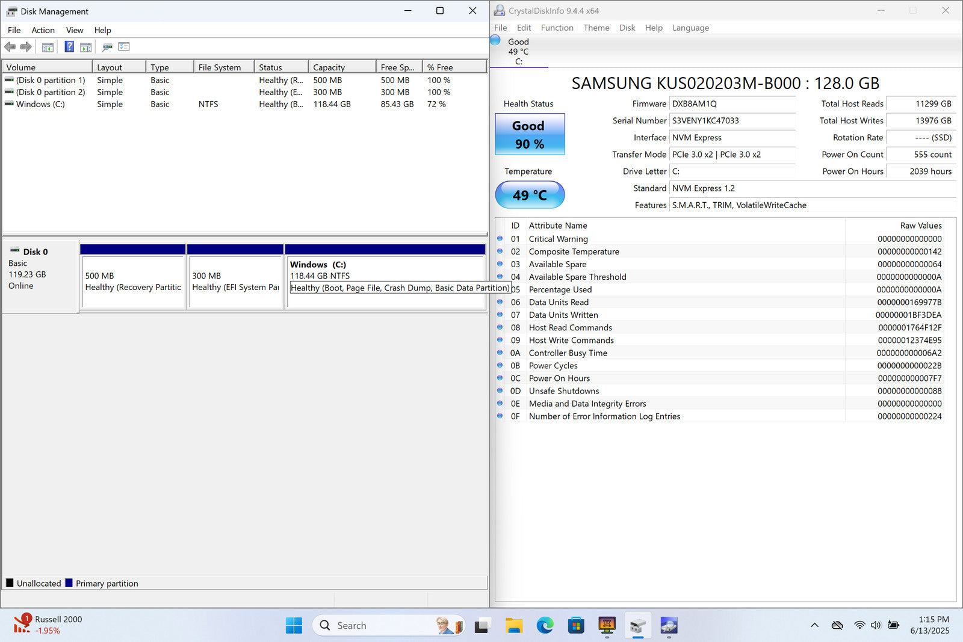Open Task View from taskbar
Screen dimensions: 963x642
coord(482,626)
